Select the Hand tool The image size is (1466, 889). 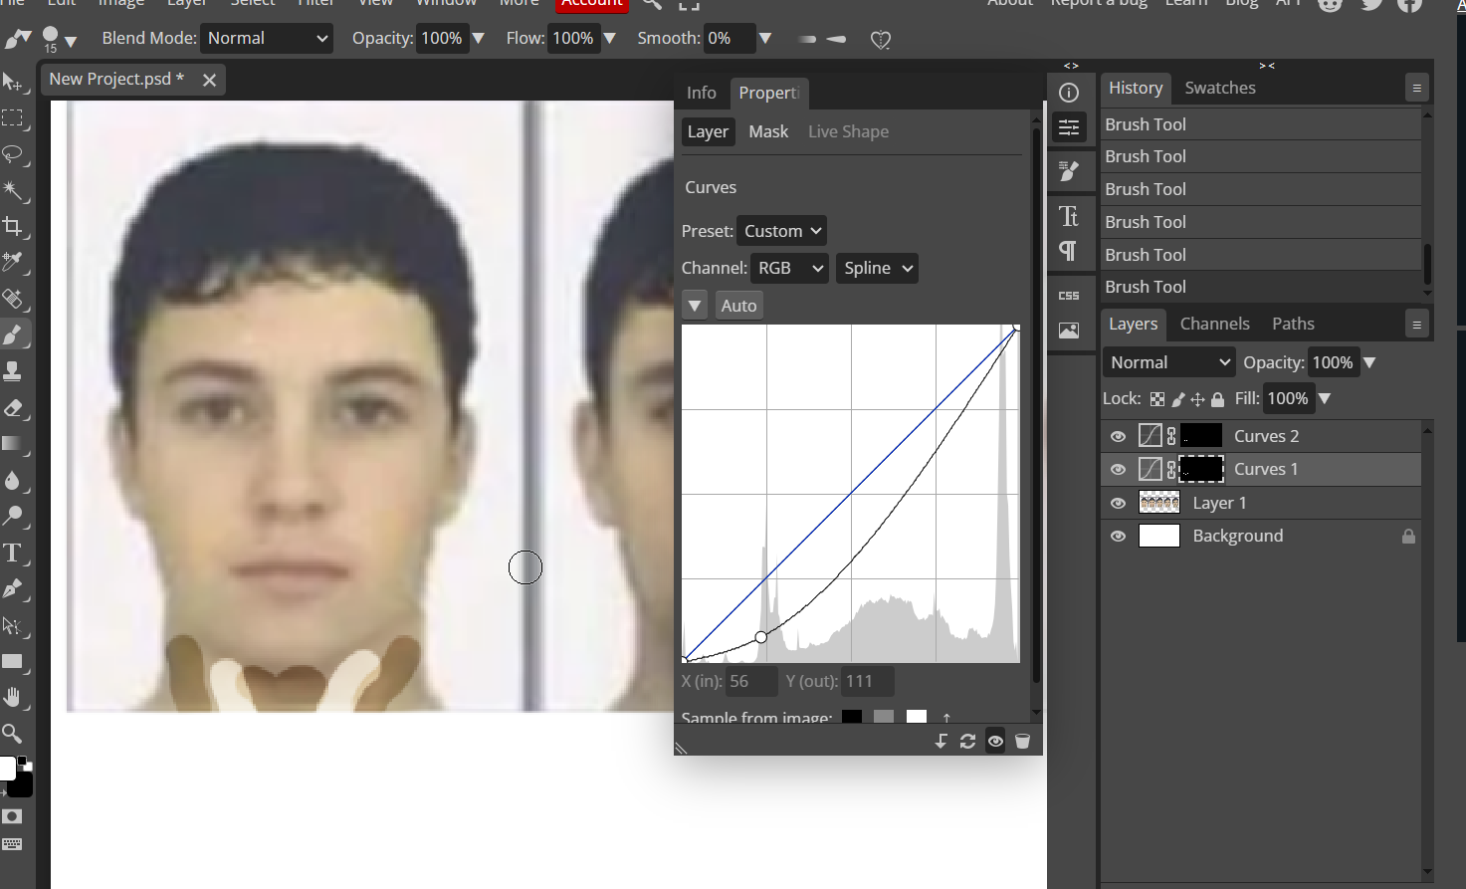click(13, 697)
